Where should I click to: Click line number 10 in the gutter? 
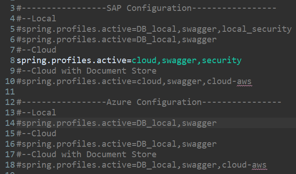(x=10, y=81)
